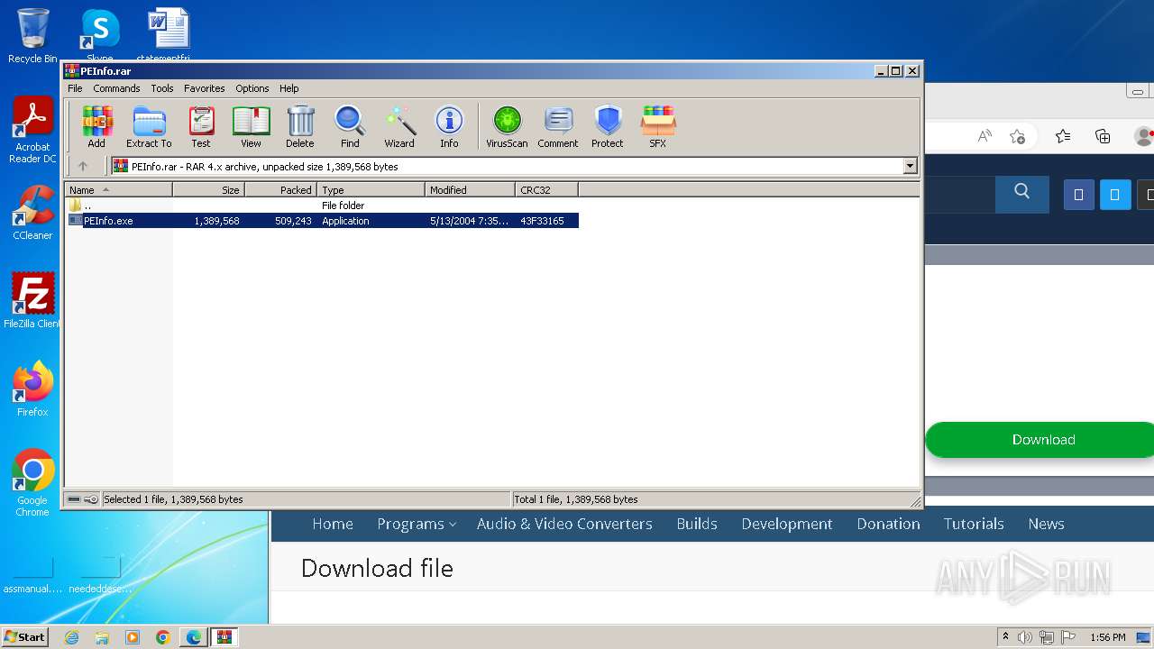
Task: Click the volume icon in system tray
Action: pos(1025,637)
